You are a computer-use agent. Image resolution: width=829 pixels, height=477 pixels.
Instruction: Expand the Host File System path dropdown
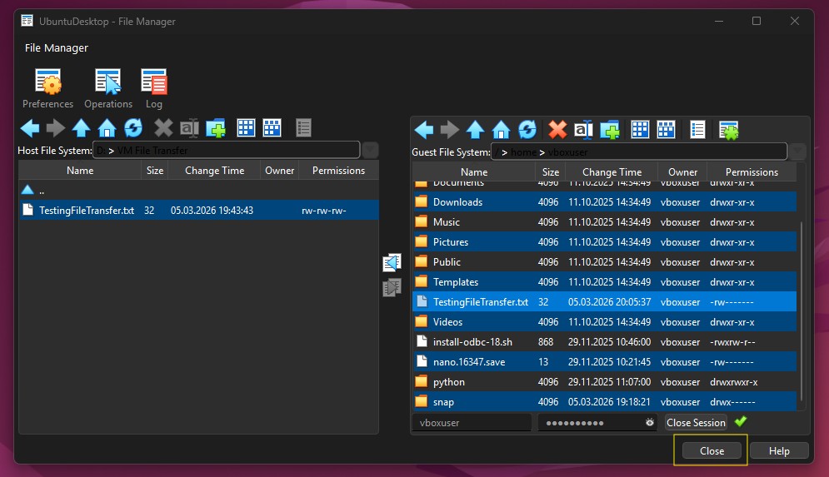371,151
